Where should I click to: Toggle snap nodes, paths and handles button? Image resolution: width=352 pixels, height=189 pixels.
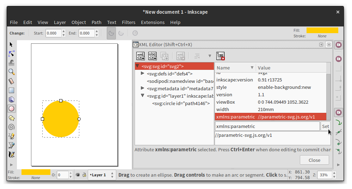tap(339, 112)
